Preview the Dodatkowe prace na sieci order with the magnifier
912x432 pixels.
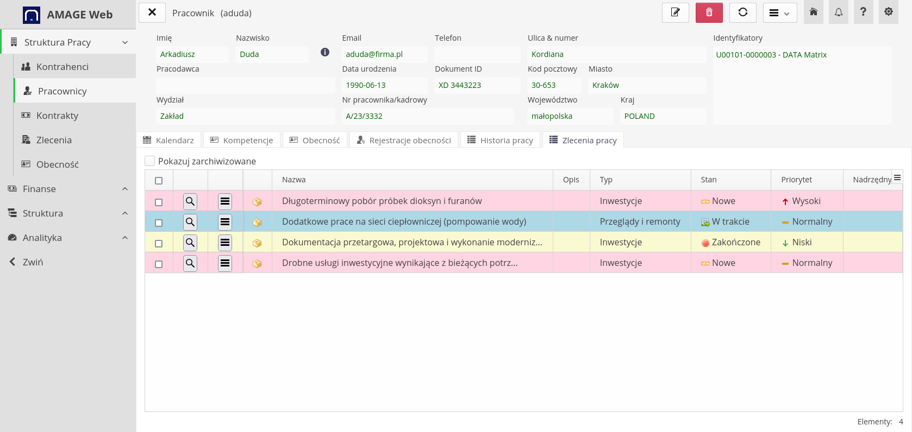[x=190, y=222]
